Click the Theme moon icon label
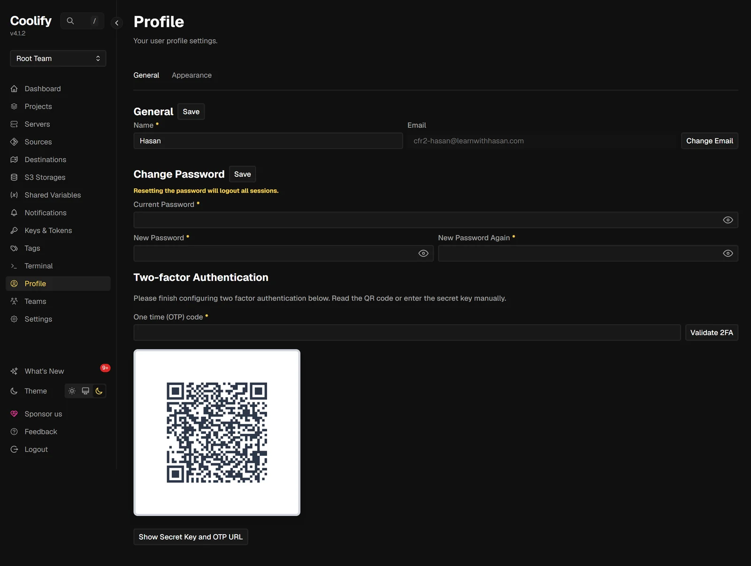The image size is (751, 566). tap(14, 391)
